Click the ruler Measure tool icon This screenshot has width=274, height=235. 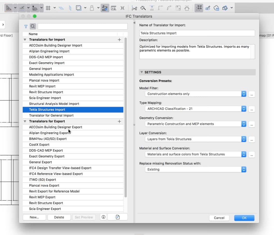pyautogui.click(x=114, y=8)
